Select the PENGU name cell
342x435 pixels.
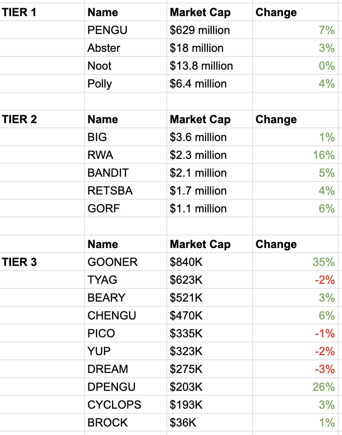(126, 30)
